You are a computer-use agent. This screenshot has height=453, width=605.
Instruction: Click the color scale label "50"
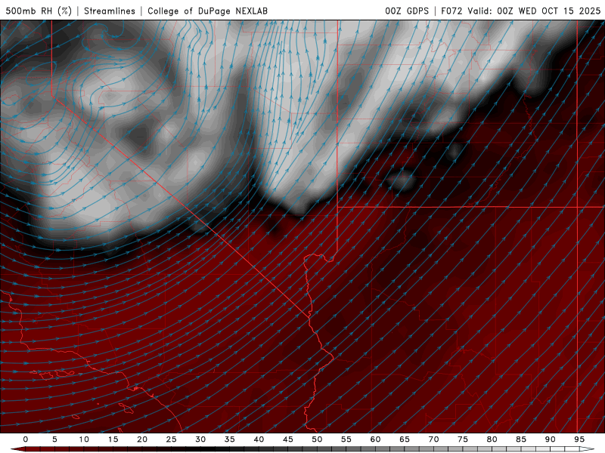317,439
